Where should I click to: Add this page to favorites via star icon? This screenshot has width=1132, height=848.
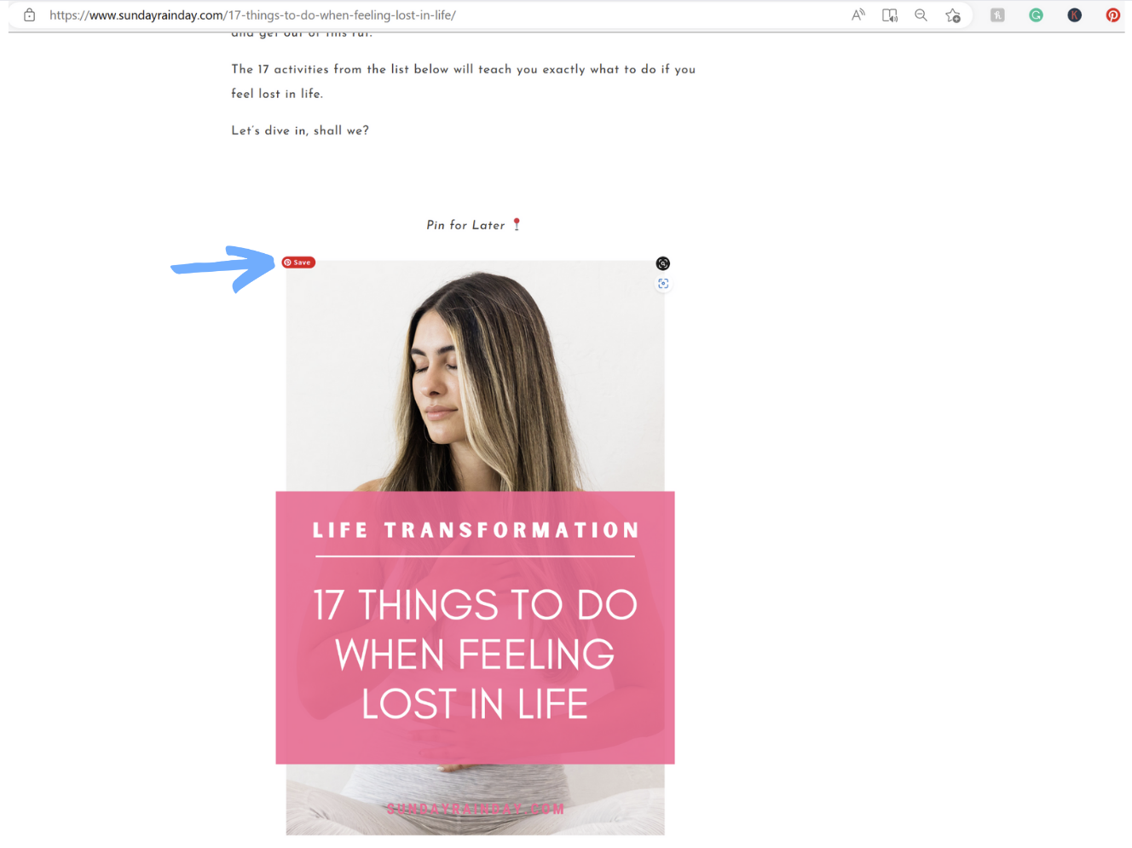(x=953, y=14)
